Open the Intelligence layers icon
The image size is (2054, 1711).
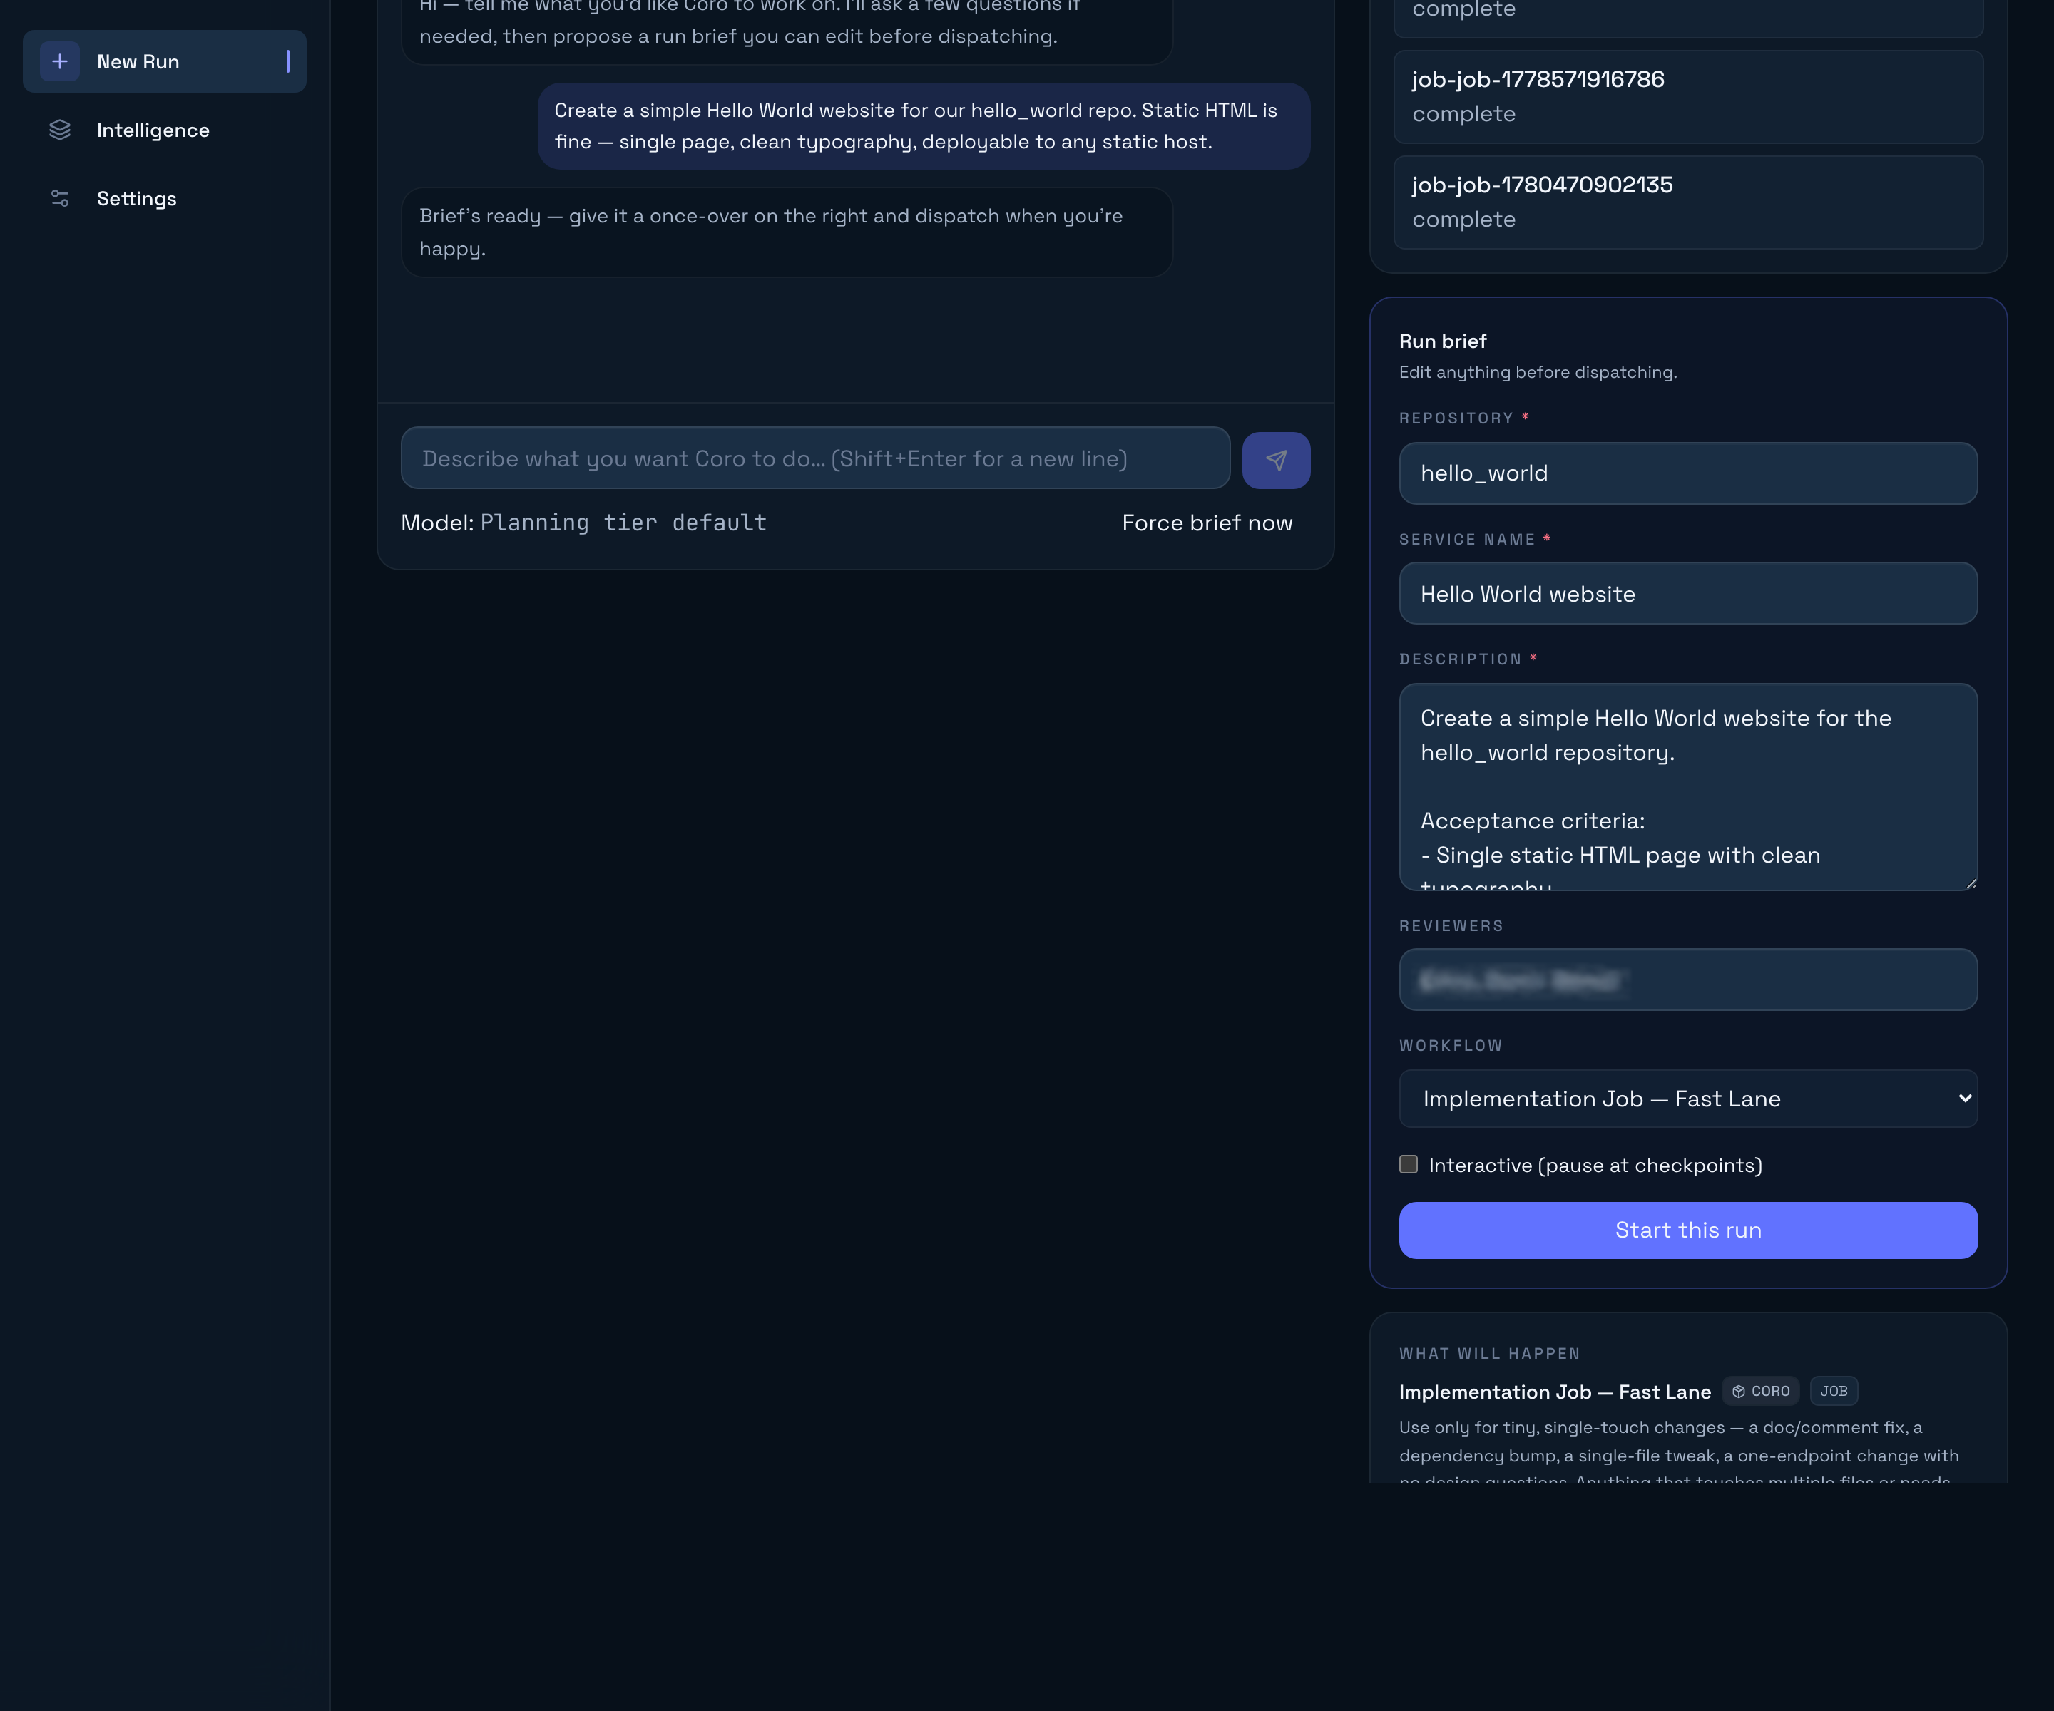[60, 130]
